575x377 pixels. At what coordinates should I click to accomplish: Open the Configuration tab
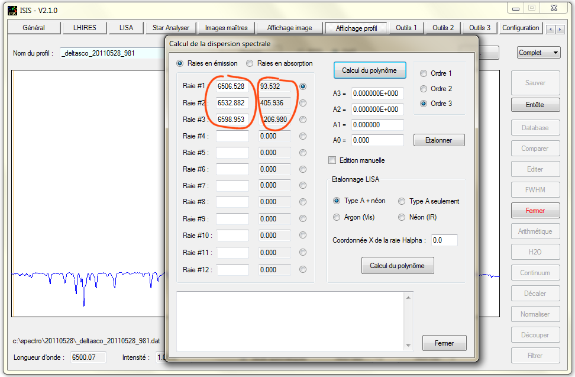click(x=521, y=28)
